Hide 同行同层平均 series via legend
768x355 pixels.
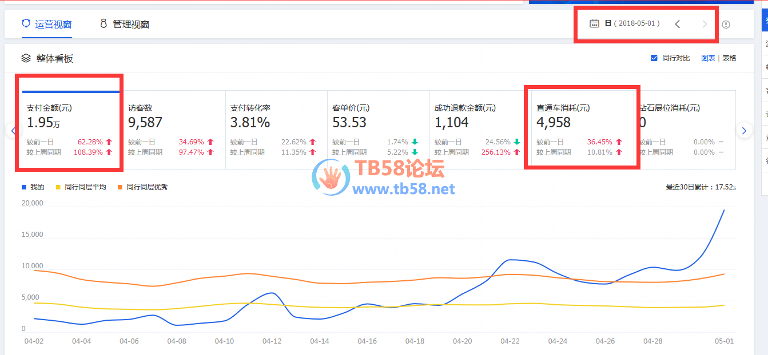(58, 187)
